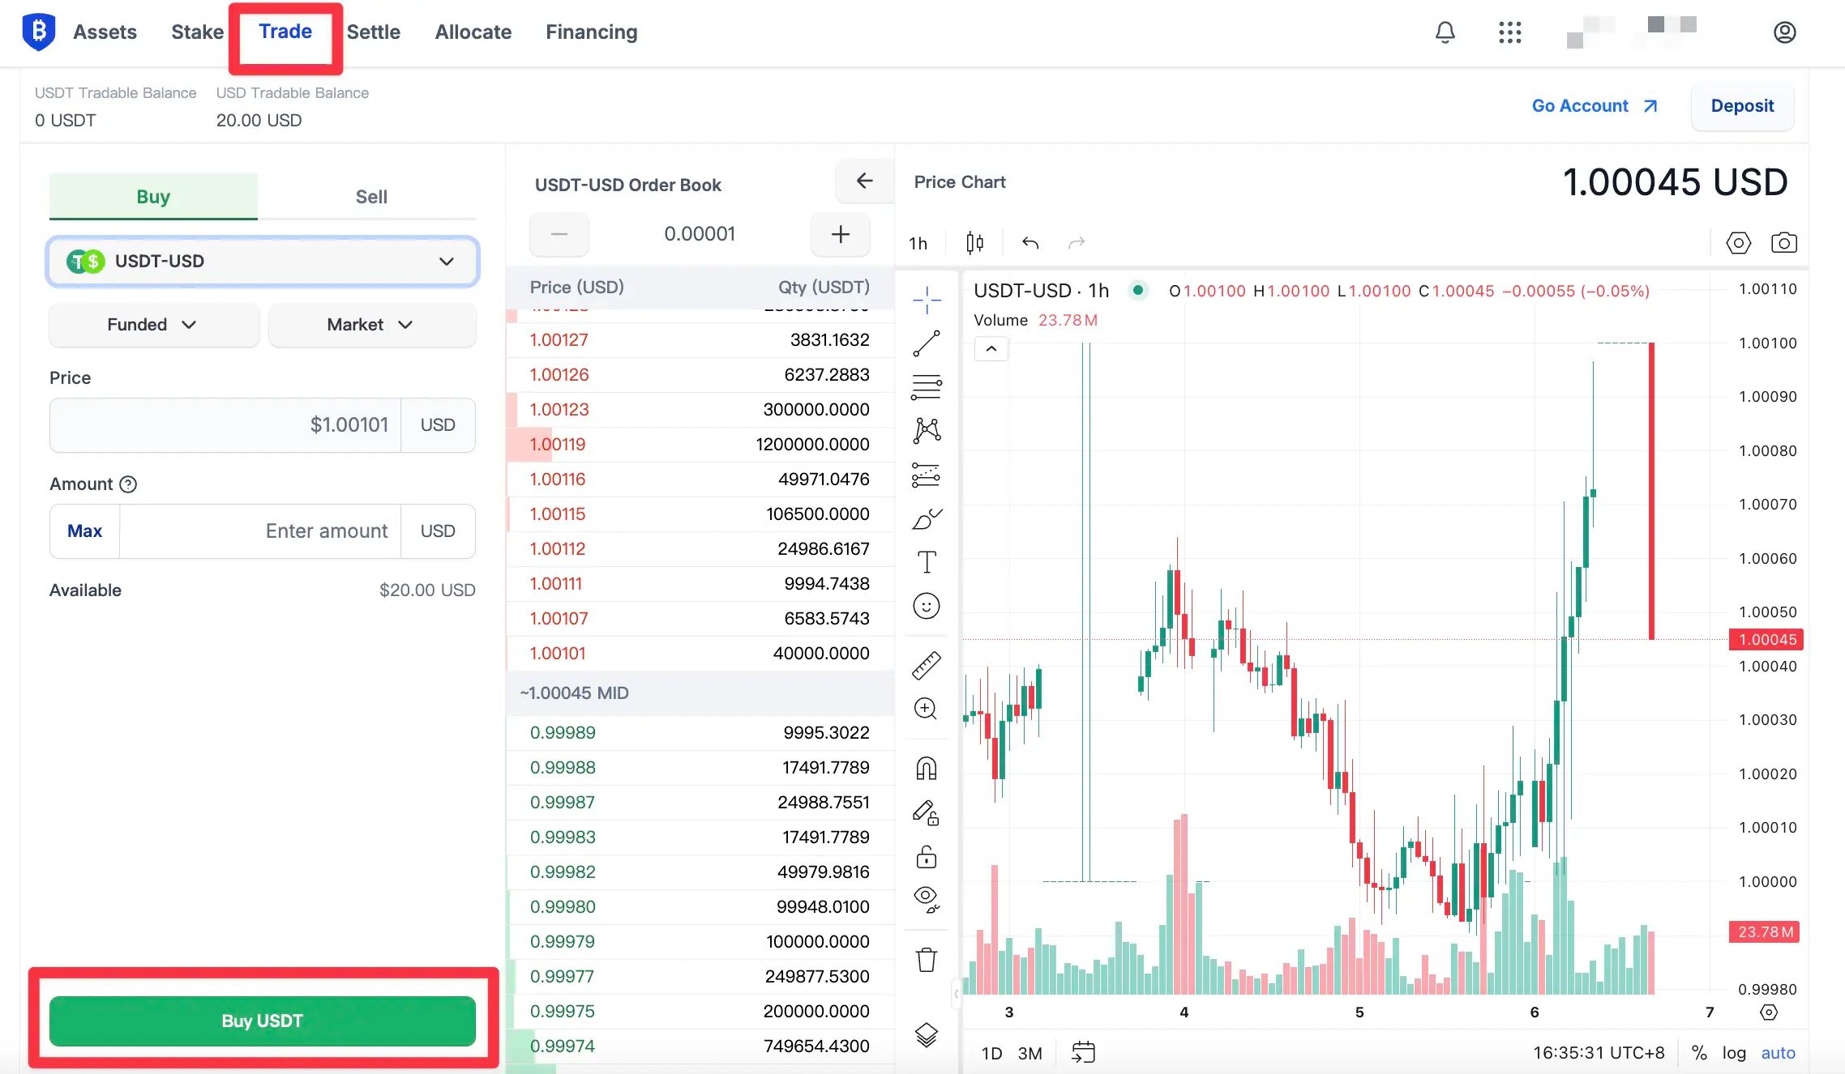Toggle log scale on the price axis
This screenshot has width=1845, height=1074.
[x=1735, y=1053]
